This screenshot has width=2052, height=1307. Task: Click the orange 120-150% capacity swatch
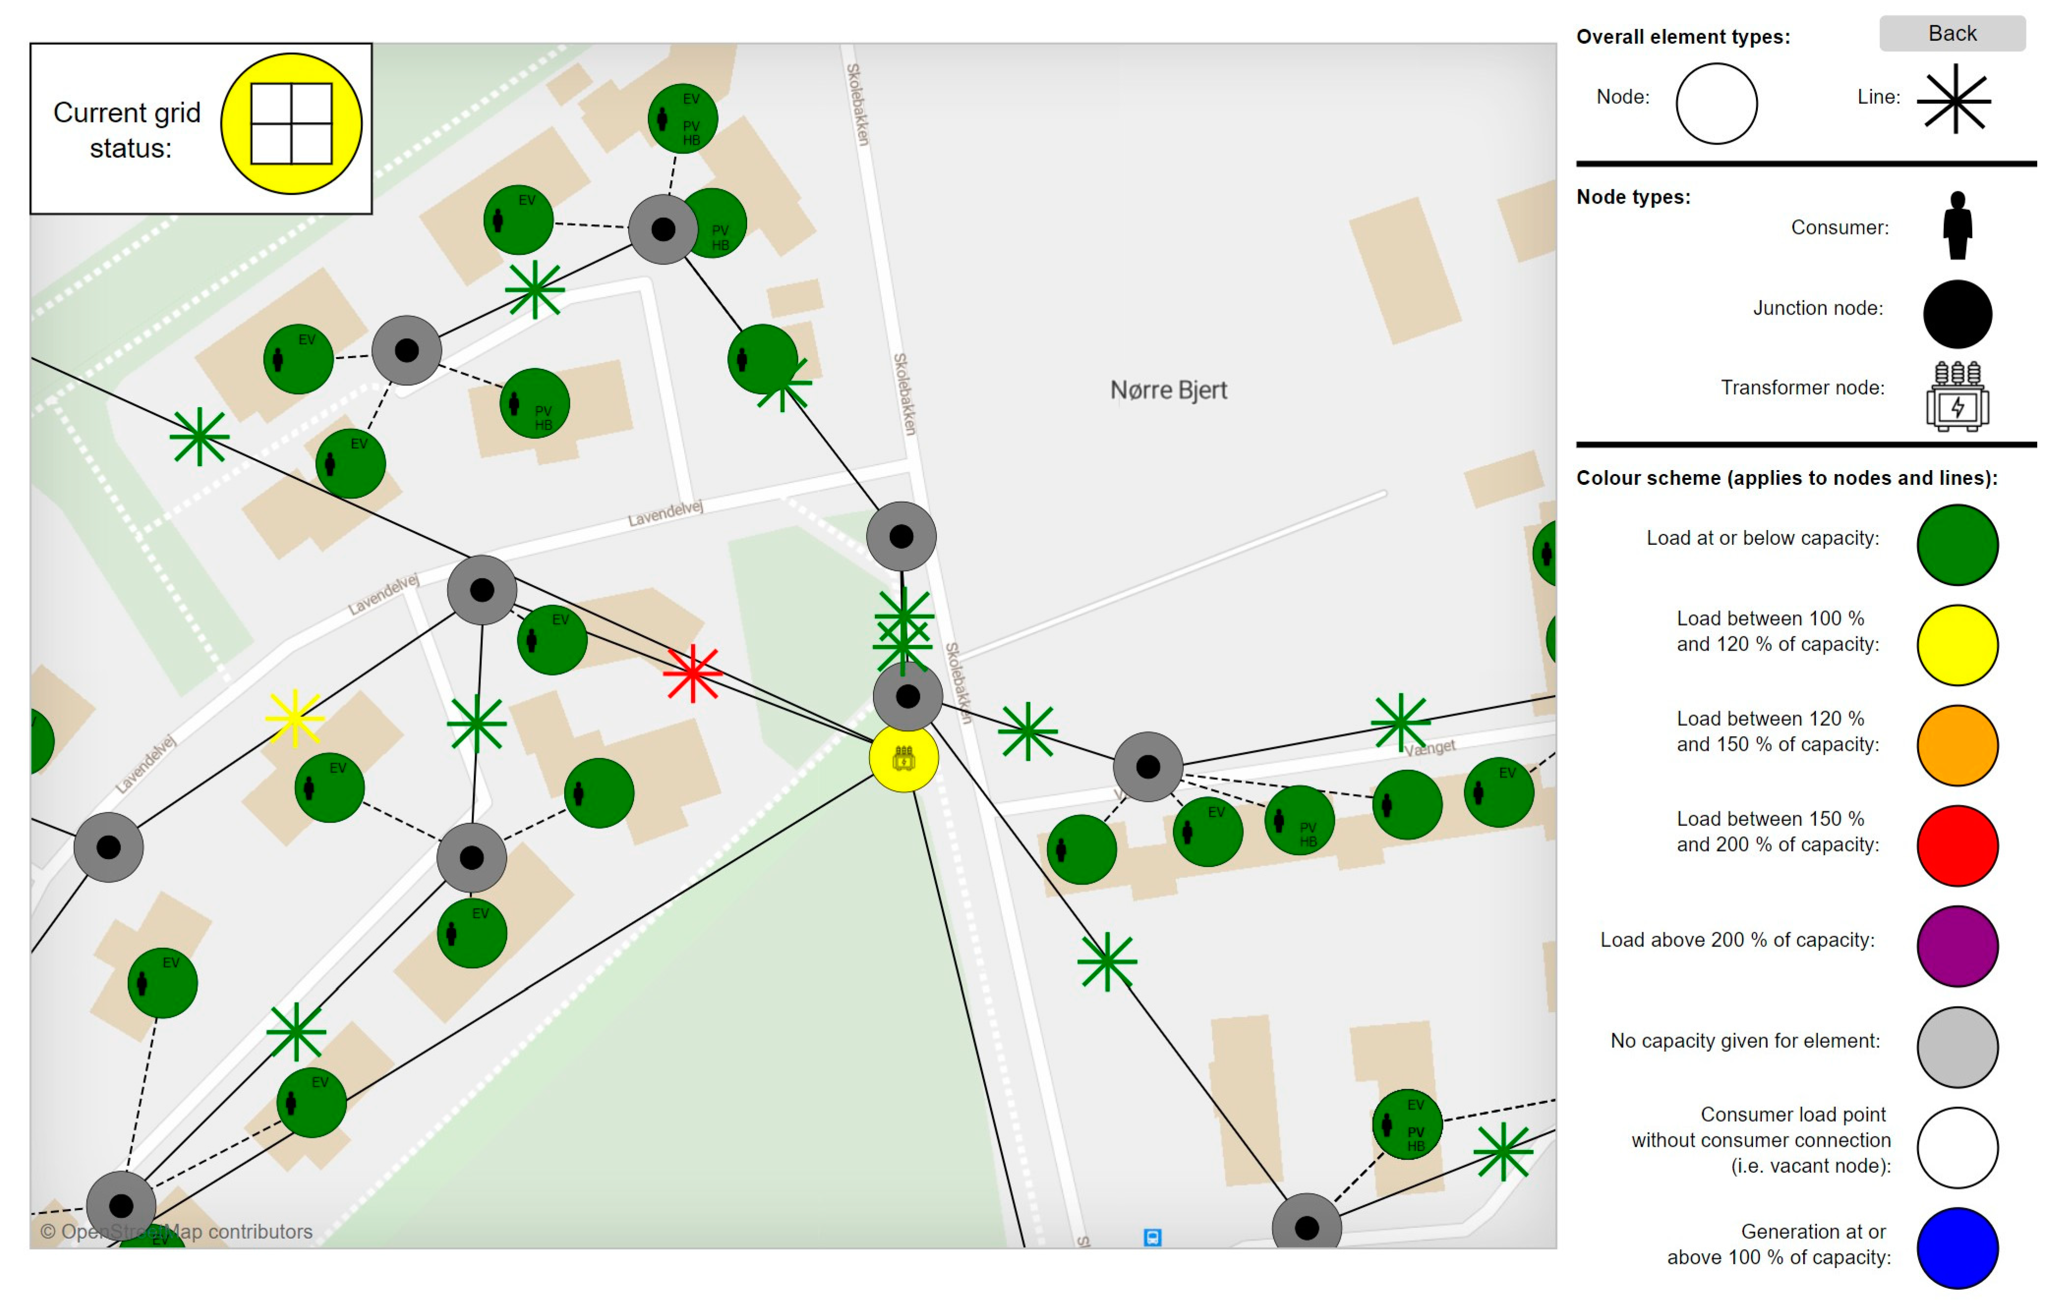pos(1958,745)
